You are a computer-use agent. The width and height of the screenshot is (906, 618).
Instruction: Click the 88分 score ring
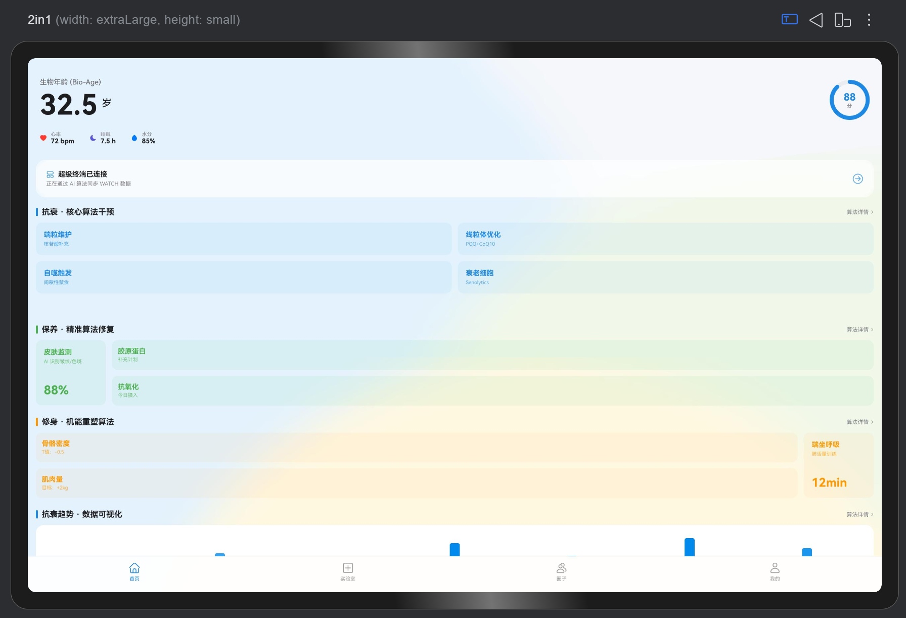pyautogui.click(x=849, y=100)
